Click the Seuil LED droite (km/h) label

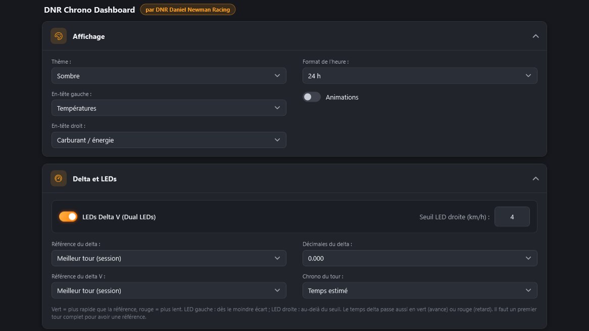pyautogui.click(x=455, y=217)
